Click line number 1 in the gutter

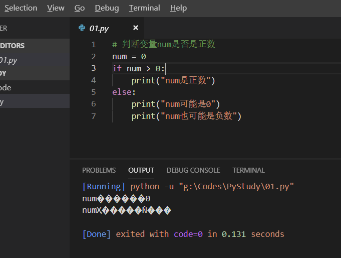click(x=94, y=45)
